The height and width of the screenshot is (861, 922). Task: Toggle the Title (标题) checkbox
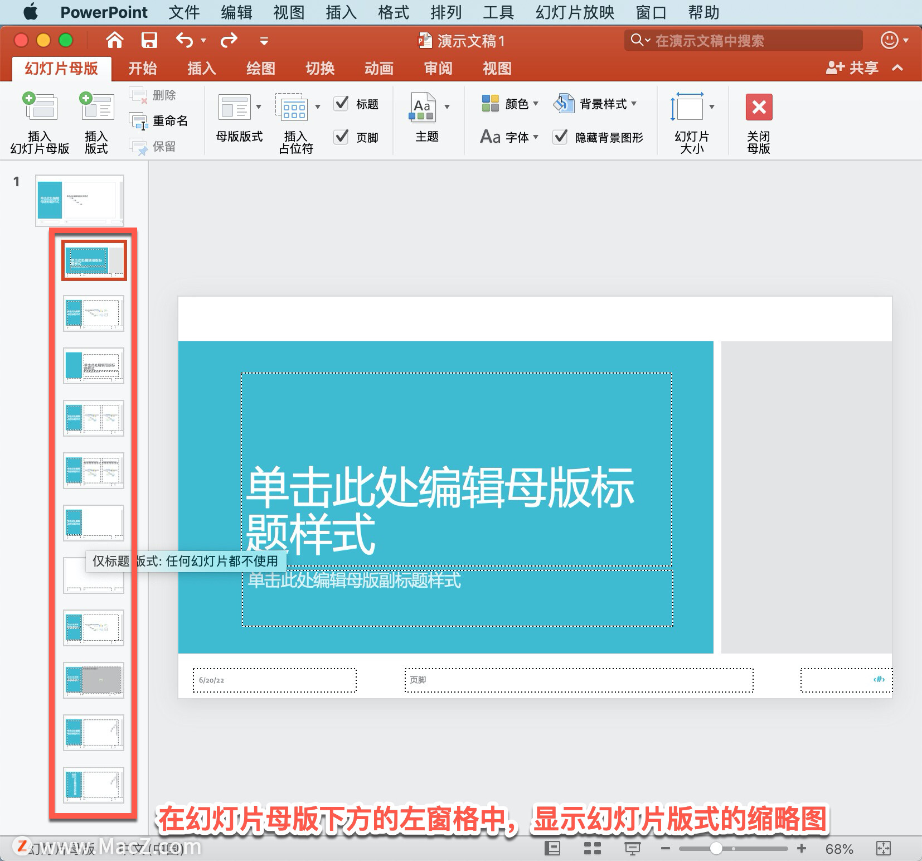[341, 103]
